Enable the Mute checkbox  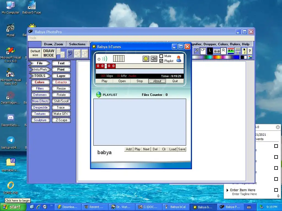click(161, 56)
